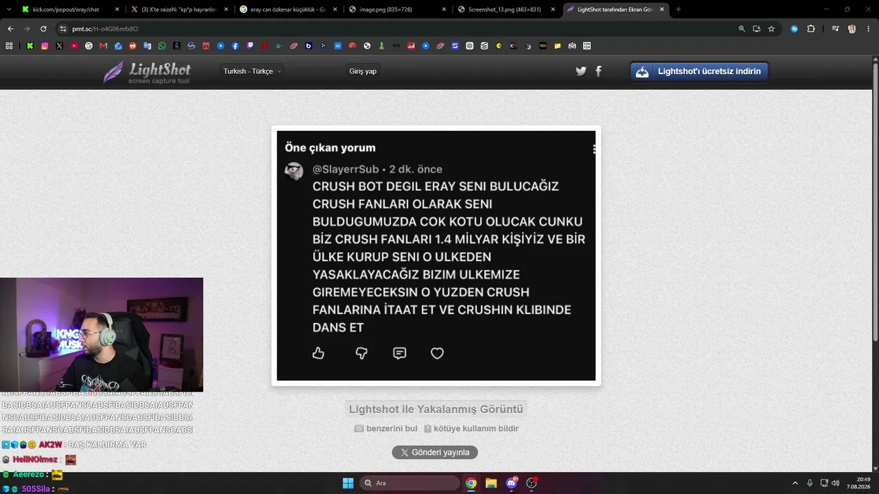Open the Gmail bookmark
The height and width of the screenshot is (494, 879).
[104, 46]
